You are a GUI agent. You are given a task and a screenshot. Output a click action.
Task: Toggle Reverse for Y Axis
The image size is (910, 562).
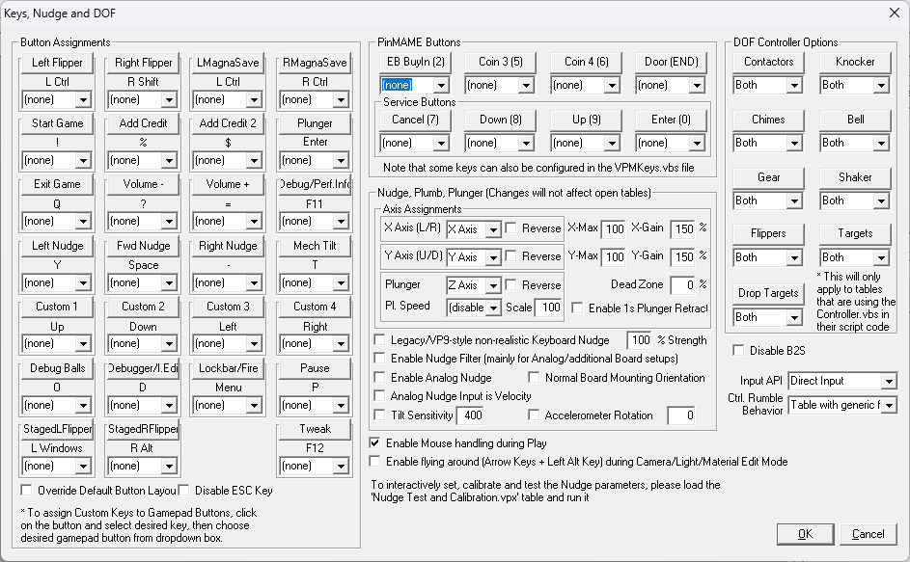click(510, 256)
